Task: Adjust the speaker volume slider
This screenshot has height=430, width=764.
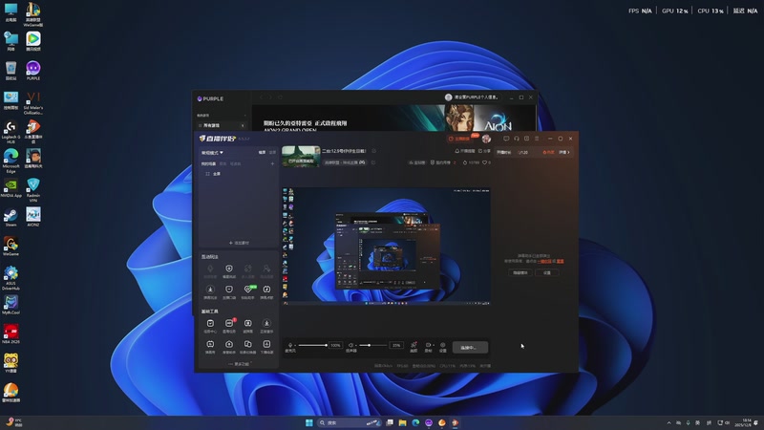Action: tap(372, 345)
